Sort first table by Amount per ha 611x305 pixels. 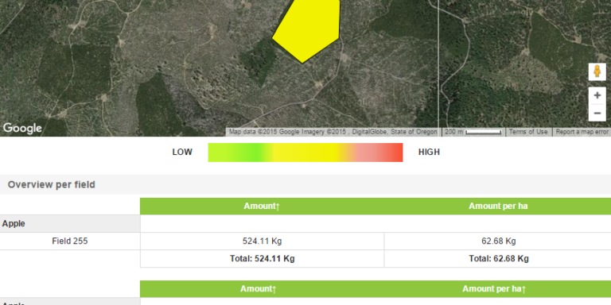click(x=497, y=207)
